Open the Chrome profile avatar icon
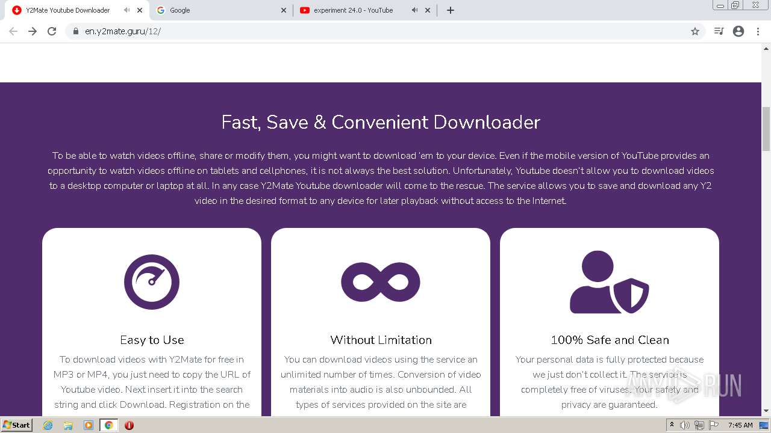771x433 pixels. pyautogui.click(x=738, y=31)
